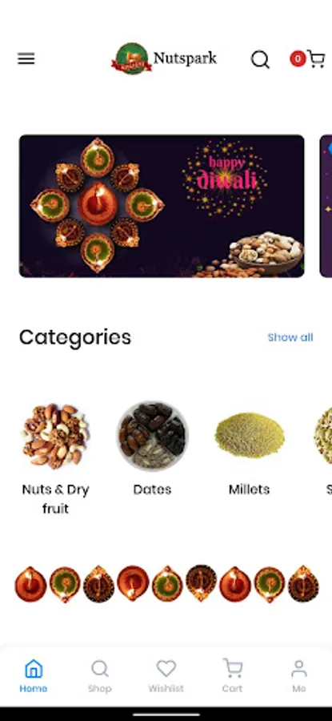
Task: Tap the red cart count badge
Action: (298, 58)
